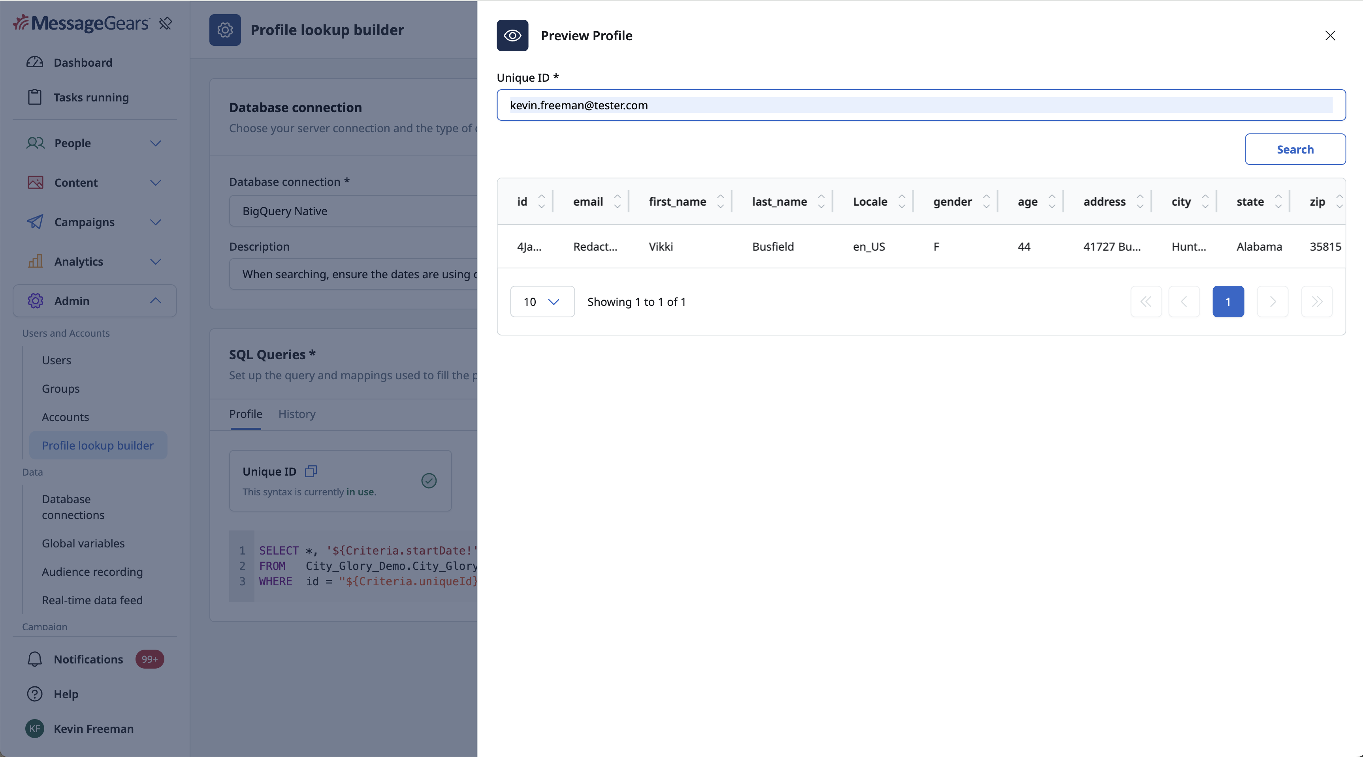
Task: Click the Search button
Action: click(x=1295, y=150)
